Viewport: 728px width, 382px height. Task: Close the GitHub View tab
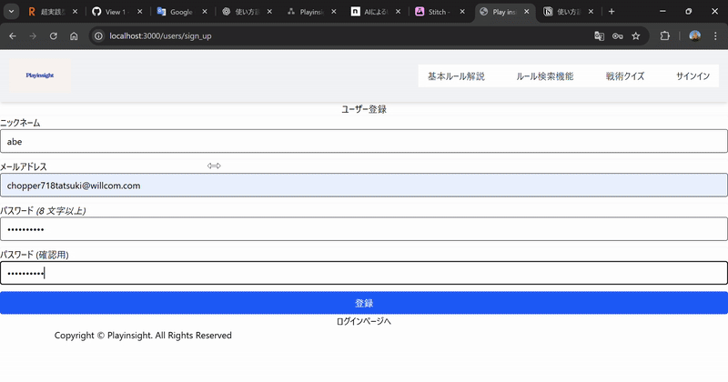click(140, 12)
